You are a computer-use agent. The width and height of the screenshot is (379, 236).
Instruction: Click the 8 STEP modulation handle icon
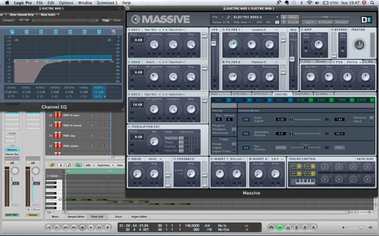(372, 100)
